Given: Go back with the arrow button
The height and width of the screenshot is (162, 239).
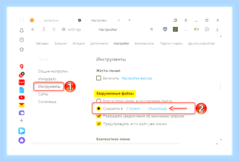Looking at the screenshot, I should 33,30.
